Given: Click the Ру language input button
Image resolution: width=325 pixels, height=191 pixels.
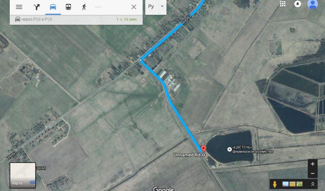Looking at the screenshot, I should pos(151,6).
